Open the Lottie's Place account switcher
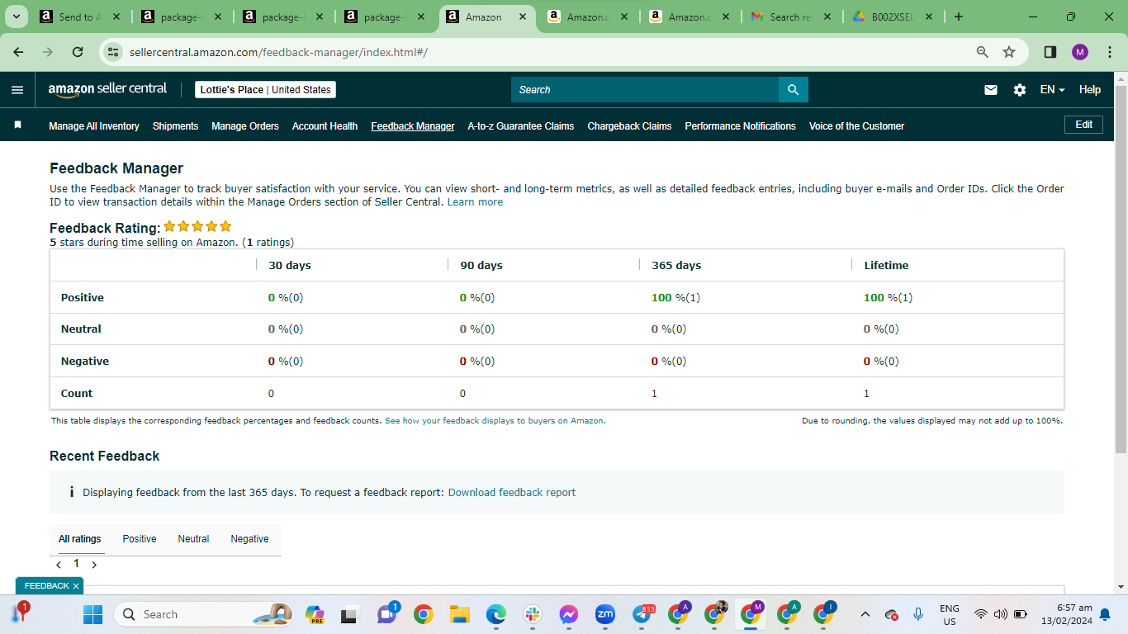The height and width of the screenshot is (634, 1128). (x=266, y=90)
